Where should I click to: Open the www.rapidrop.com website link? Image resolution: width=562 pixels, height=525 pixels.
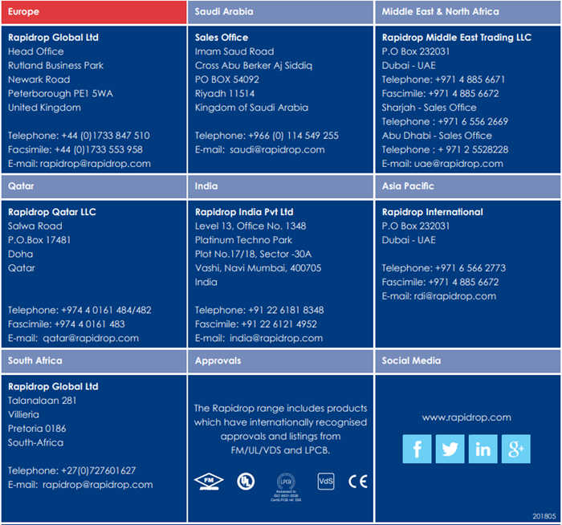(466, 417)
